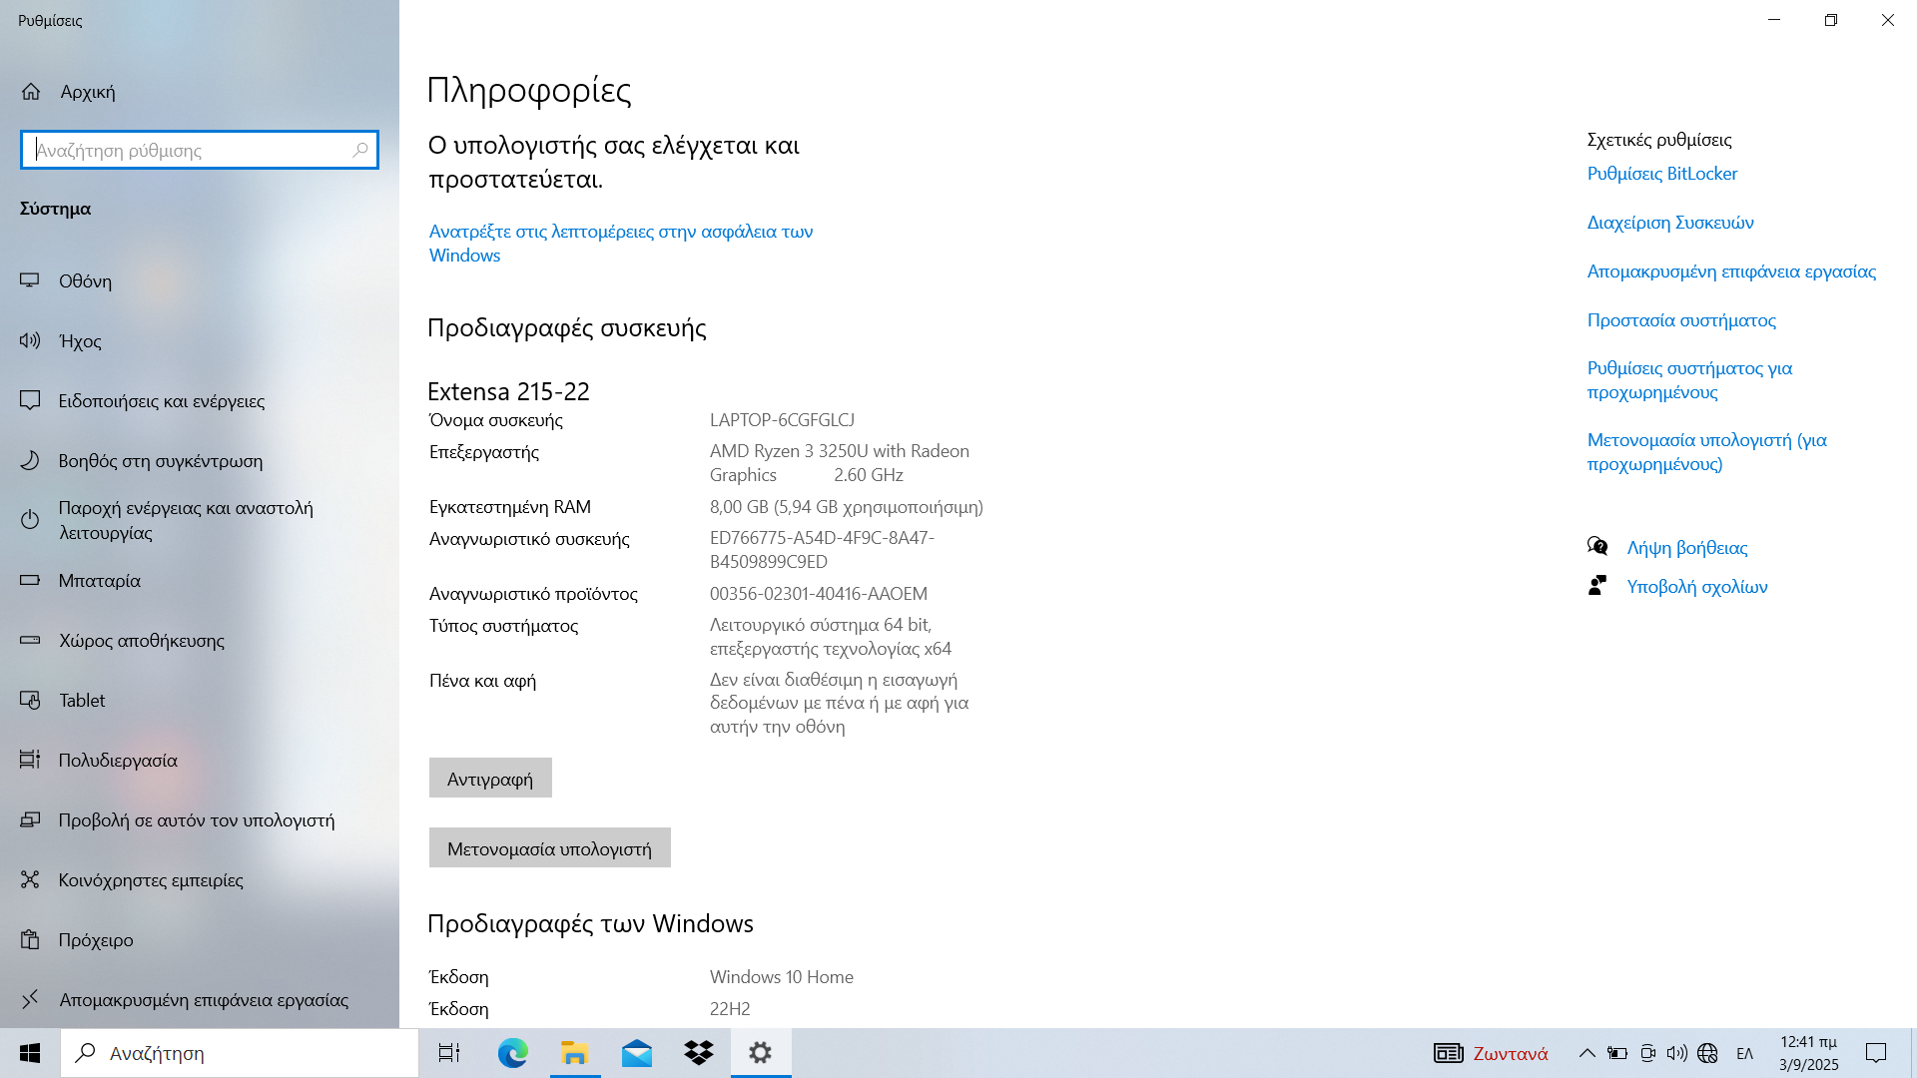
Task: Click the Tablet icon in sidebar
Action: pyautogui.click(x=30, y=700)
